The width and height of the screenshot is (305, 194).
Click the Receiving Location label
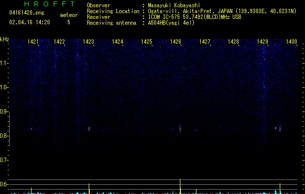click(x=113, y=11)
